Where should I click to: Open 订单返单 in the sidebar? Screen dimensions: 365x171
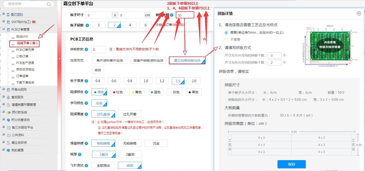click(22, 76)
